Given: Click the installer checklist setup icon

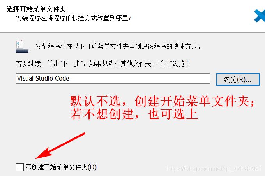Looking at the screenshot, I should coord(22,46).
